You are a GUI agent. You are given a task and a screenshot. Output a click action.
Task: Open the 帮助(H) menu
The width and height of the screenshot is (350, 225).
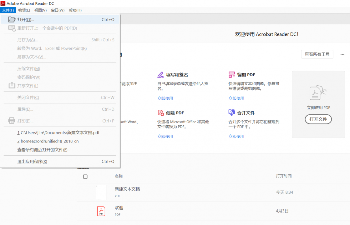point(75,10)
